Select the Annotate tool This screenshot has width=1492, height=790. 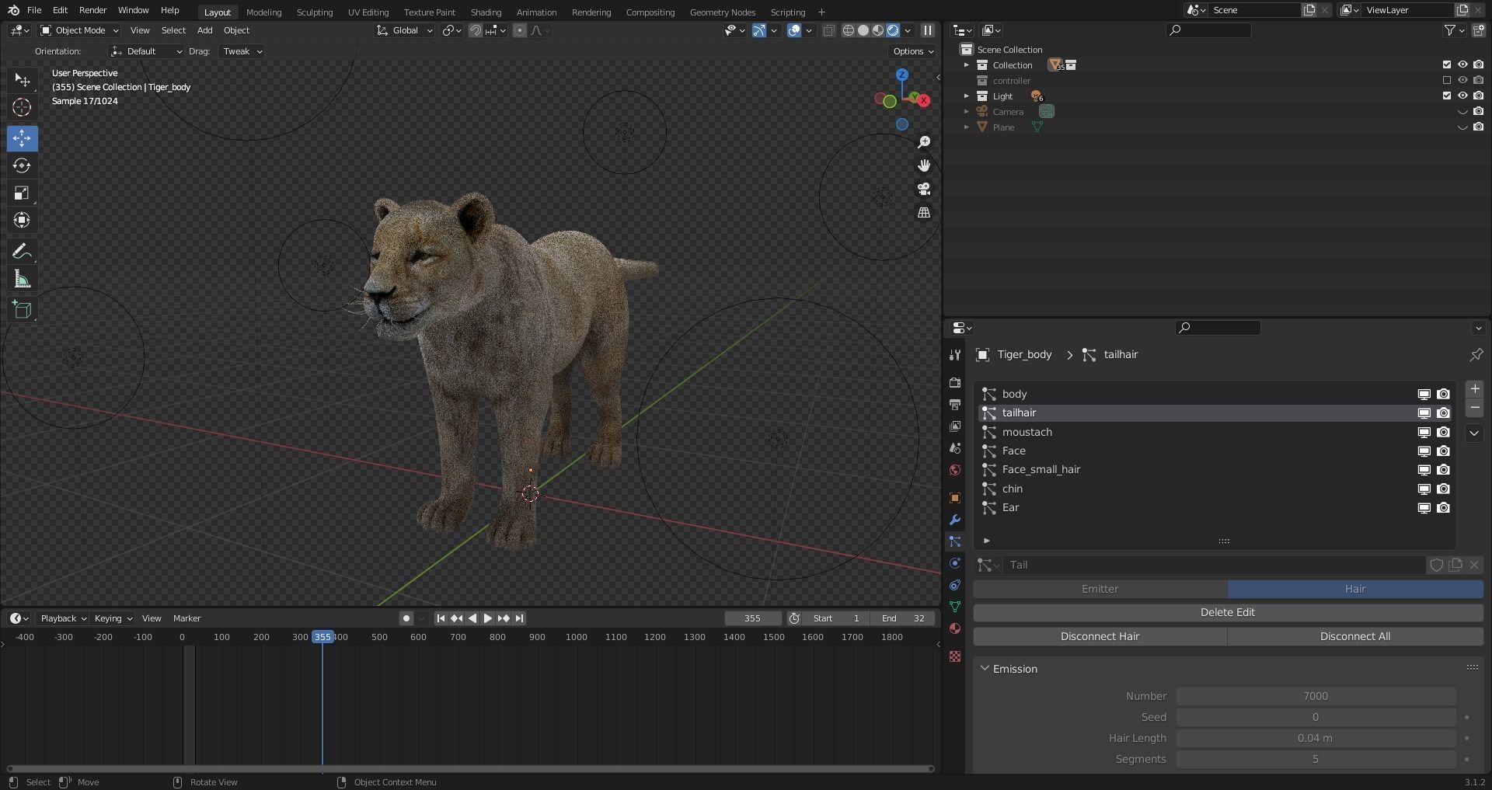22,251
